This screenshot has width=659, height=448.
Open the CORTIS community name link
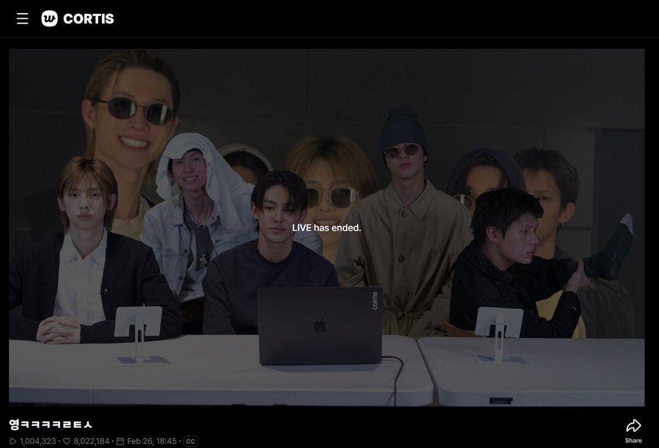[88, 19]
